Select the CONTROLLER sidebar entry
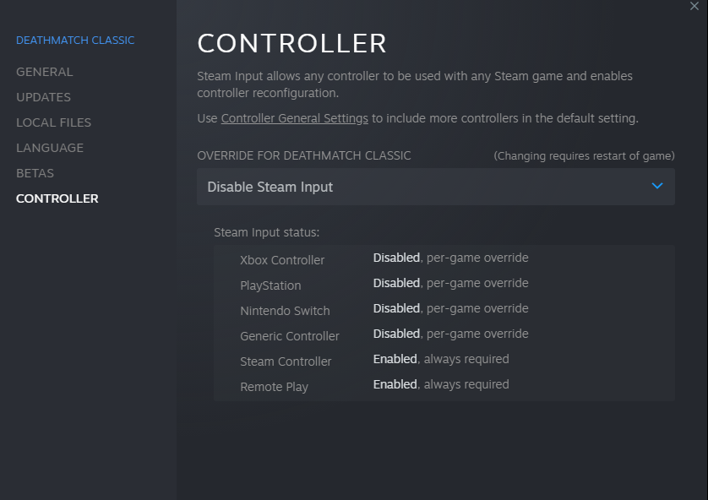 (57, 198)
